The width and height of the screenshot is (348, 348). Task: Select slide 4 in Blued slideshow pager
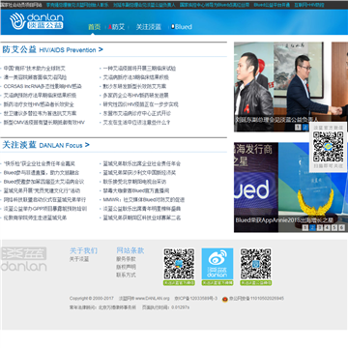(327, 228)
